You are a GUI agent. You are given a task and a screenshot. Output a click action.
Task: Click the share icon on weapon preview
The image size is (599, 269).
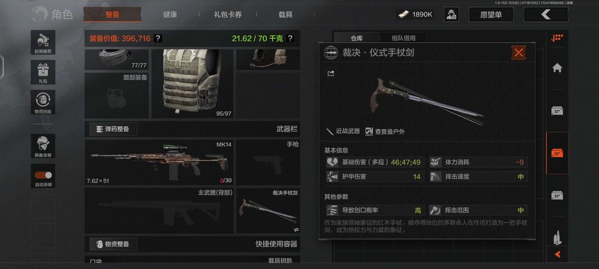(x=331, y=73)
